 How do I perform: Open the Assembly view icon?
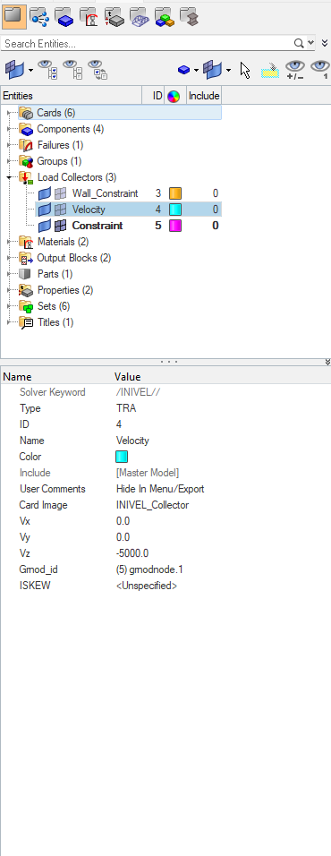39,18
